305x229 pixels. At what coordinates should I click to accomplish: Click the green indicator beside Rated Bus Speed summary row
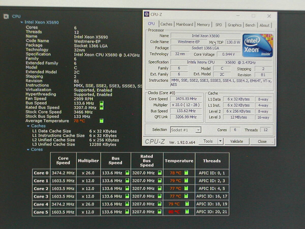tap(101, 108)
